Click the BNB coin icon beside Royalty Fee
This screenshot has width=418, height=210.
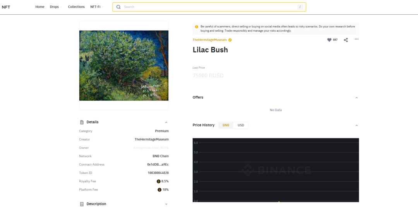(159, 181)
